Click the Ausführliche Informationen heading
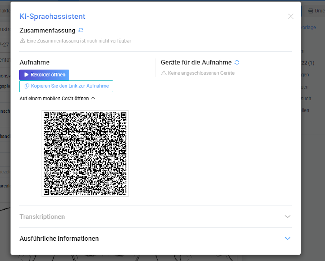325x261 pixels. pyautogui.click(x=59, y=239)
